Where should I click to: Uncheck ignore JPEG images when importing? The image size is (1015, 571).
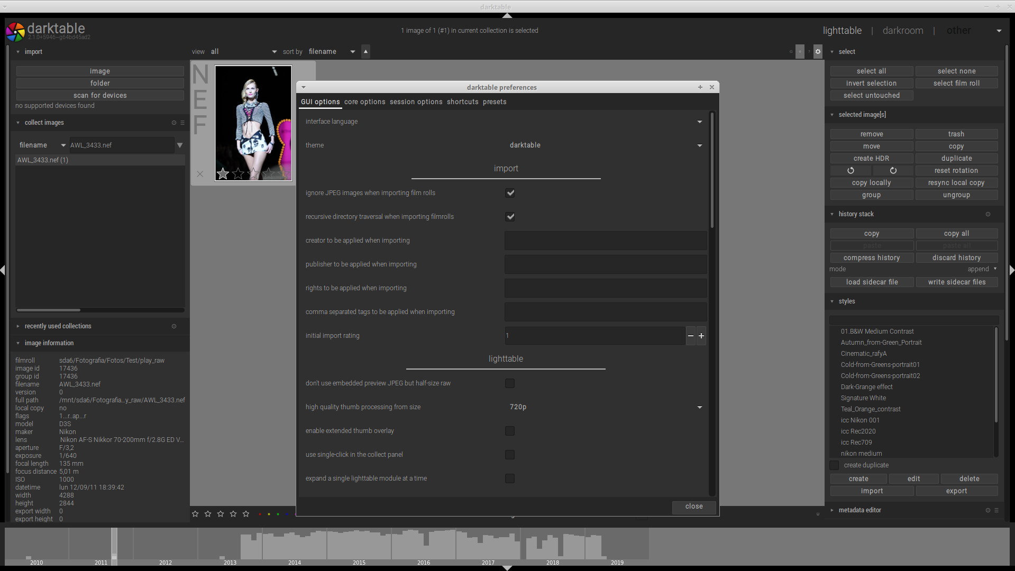[510, 193]
